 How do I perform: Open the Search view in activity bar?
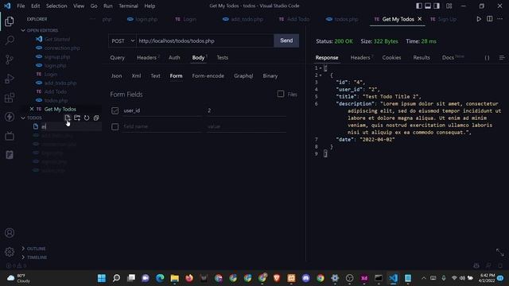(x=10, y=41)
